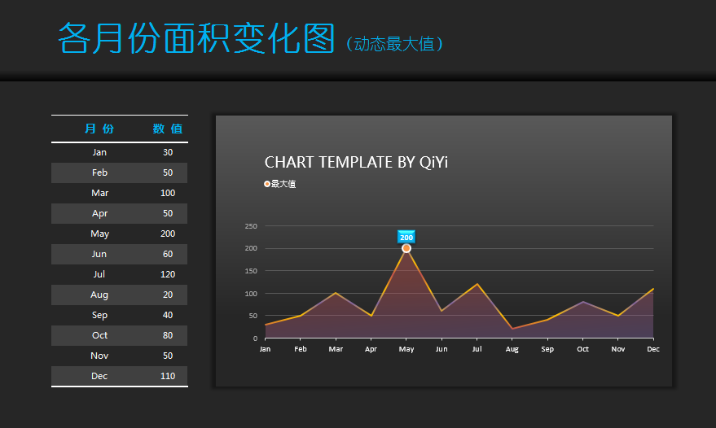The width and height of the screenshot is (716, 428).
Task: Select value 80 in the Oct row
Action: click(168, 335)
